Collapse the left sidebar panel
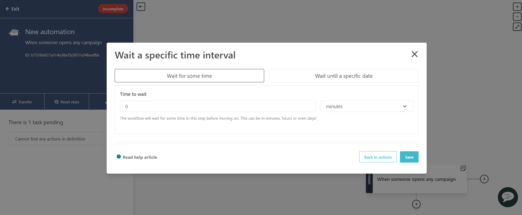This screenshot has width=522, height=215. 141,7
